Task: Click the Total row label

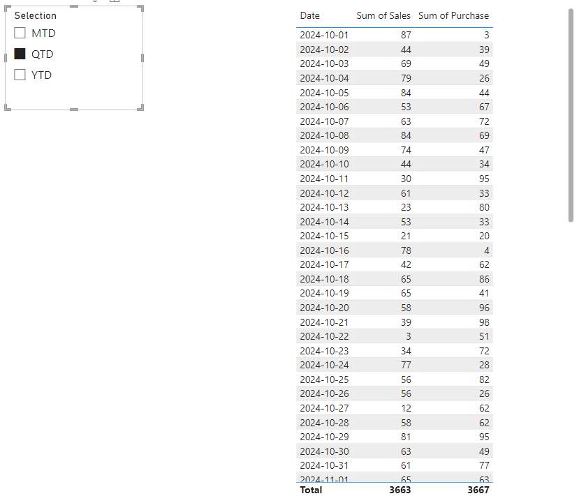Action: [311, 490]
